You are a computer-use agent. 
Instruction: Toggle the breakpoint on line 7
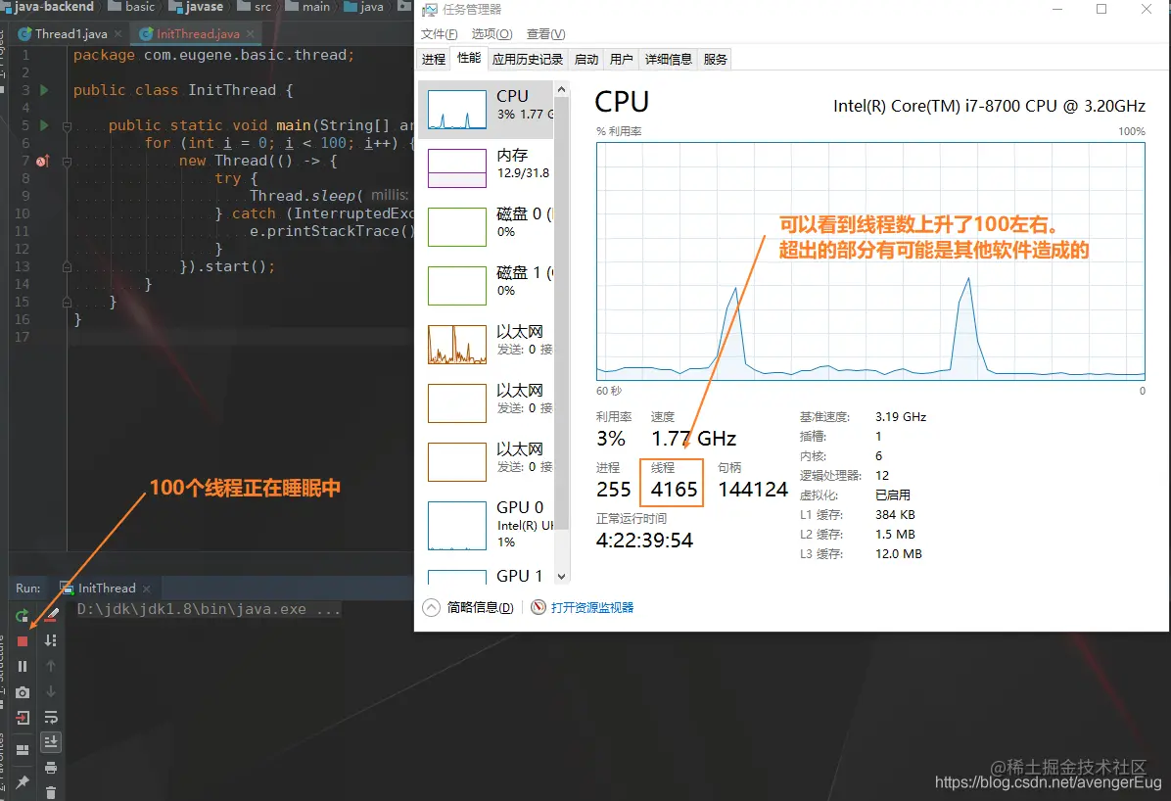42,161
